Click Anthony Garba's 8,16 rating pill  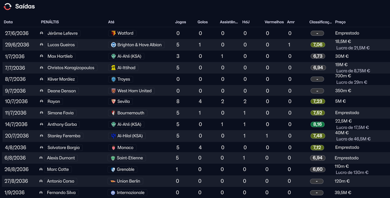pyautogui.click(x=317, y=124)
